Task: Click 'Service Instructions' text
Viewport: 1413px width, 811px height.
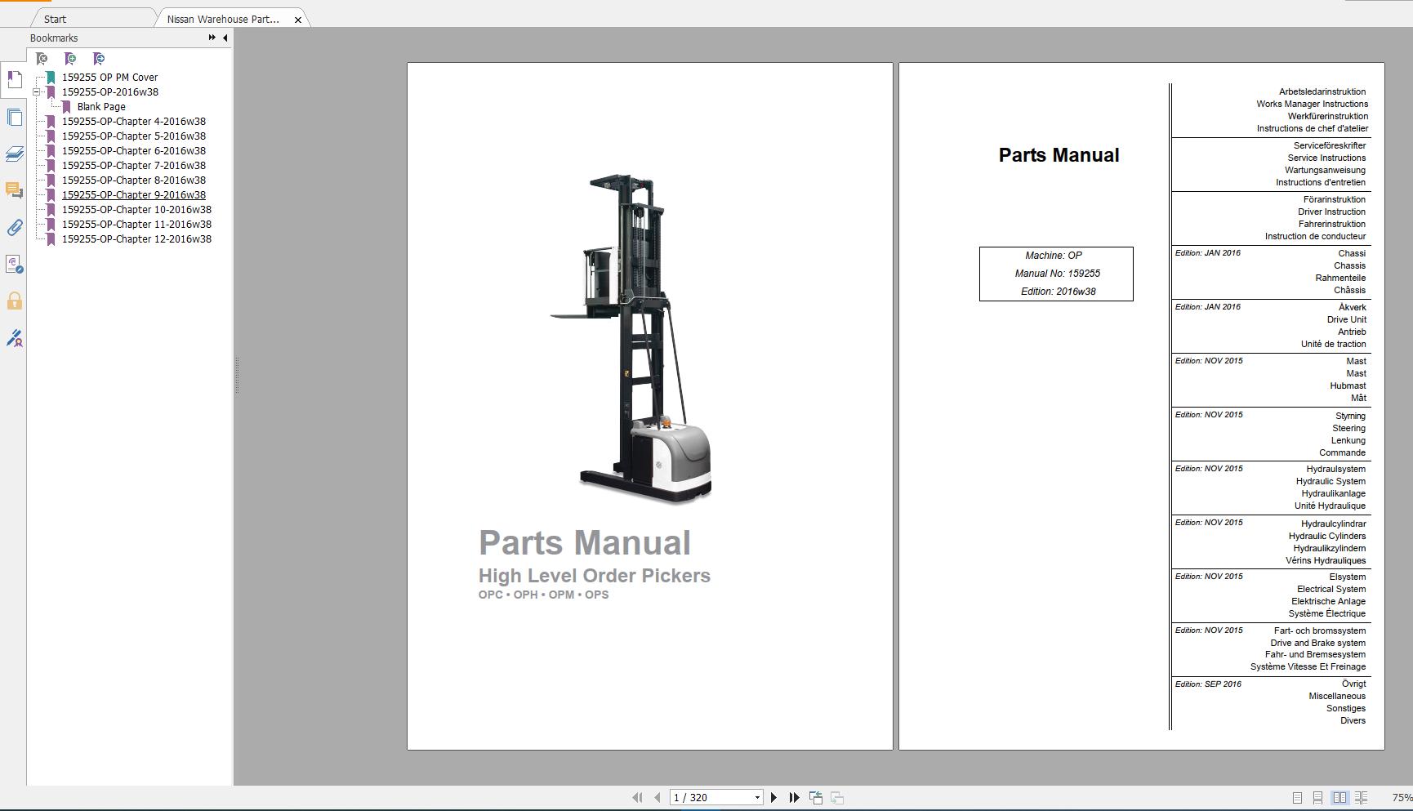Action: coord(1326,158)
